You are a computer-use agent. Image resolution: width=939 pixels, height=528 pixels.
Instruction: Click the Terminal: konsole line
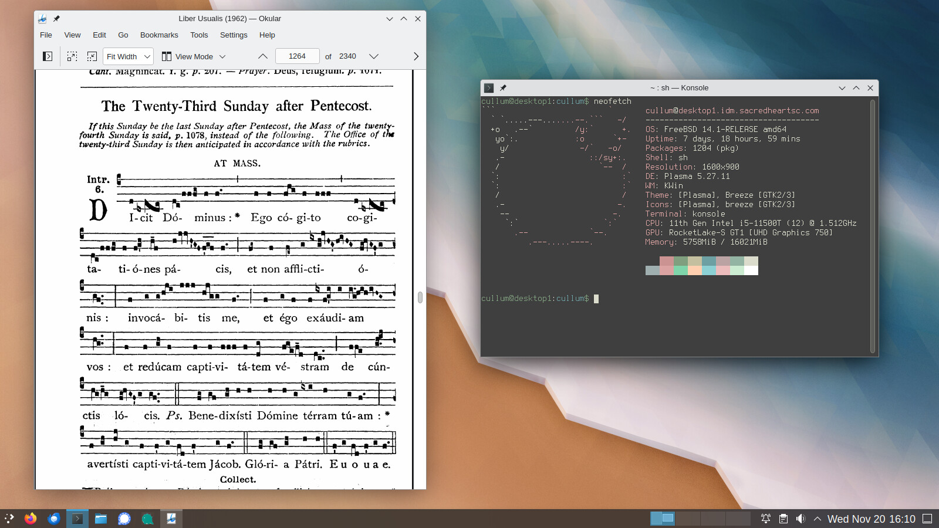coord(685,214)
